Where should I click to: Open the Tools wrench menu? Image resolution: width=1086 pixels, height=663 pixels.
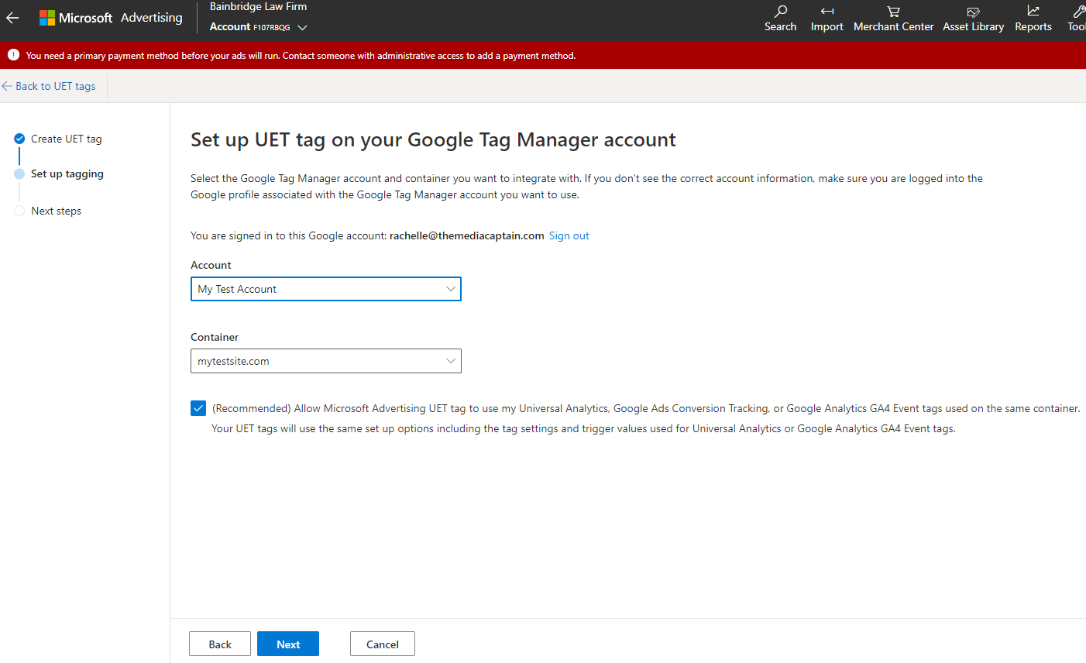[x=1077, y=19]
